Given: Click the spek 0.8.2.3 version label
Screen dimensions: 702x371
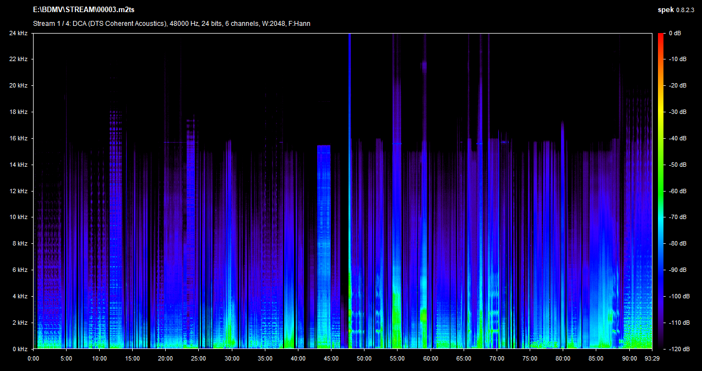Looking at the screenshot, I should pos(677,10).
